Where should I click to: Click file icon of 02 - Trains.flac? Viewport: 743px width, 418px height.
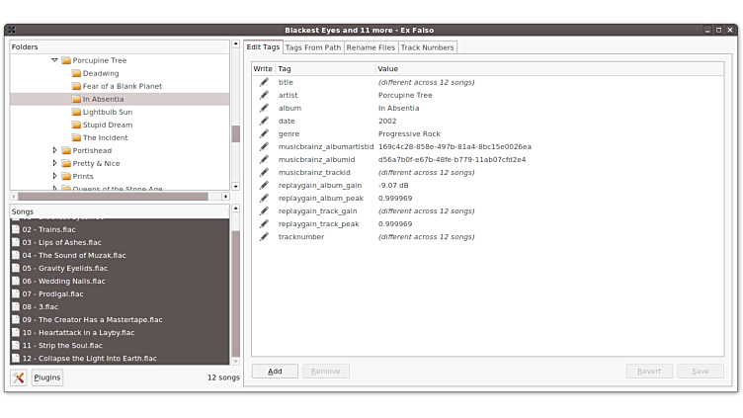coord(16,229)
